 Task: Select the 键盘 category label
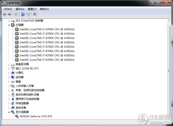pos(18,82)
